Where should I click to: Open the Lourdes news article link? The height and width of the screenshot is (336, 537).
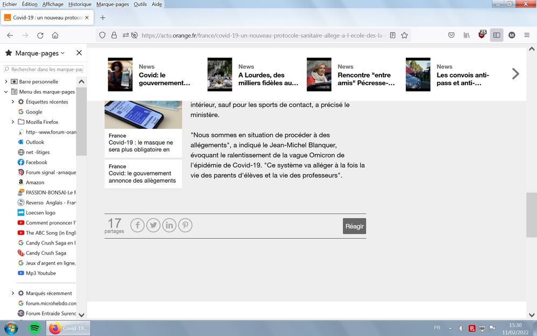point(268,79)
